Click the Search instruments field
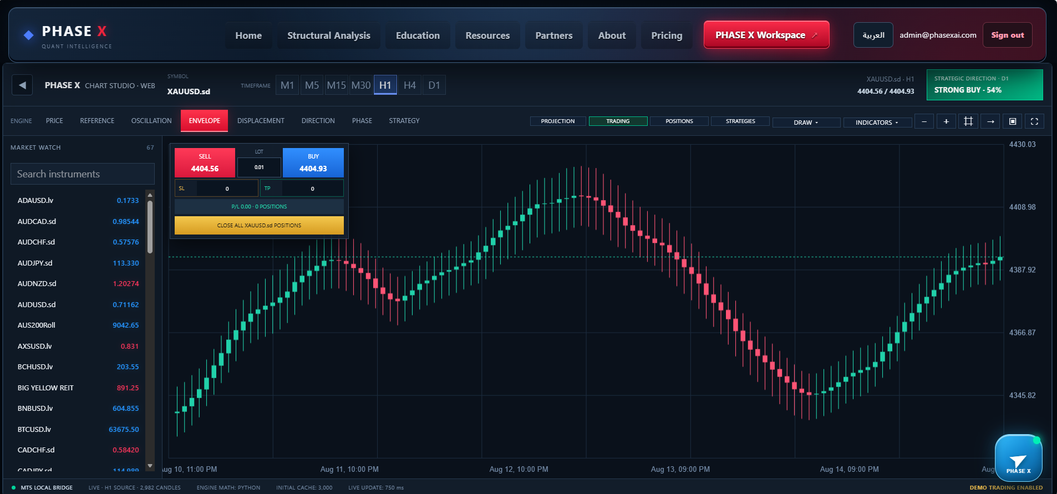The width and height of the screenshot is (1057, 494). pos(83,174)
